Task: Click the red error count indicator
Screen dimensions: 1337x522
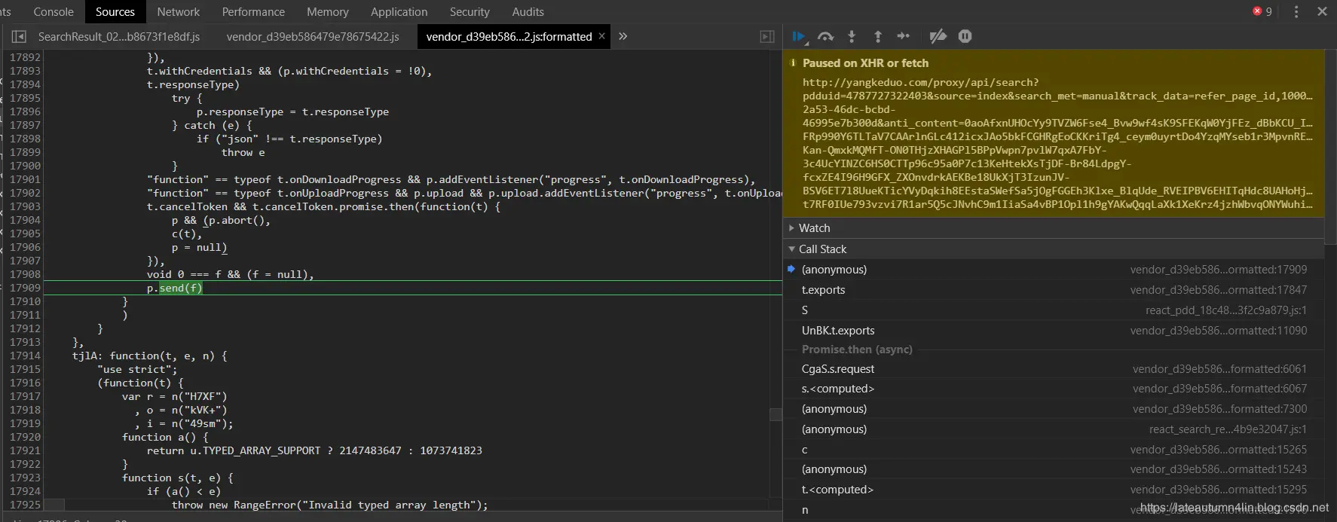Action: point(1262,11)
